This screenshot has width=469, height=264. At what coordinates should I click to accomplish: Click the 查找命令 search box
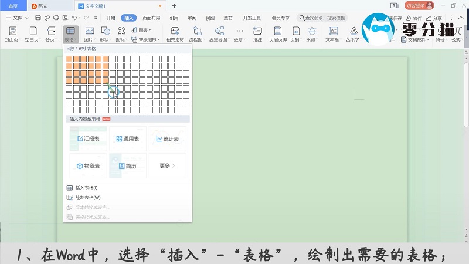coord(321,18)
